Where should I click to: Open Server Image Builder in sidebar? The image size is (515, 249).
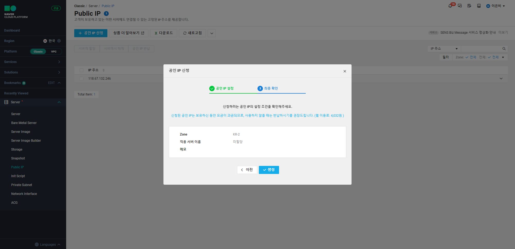26,141
